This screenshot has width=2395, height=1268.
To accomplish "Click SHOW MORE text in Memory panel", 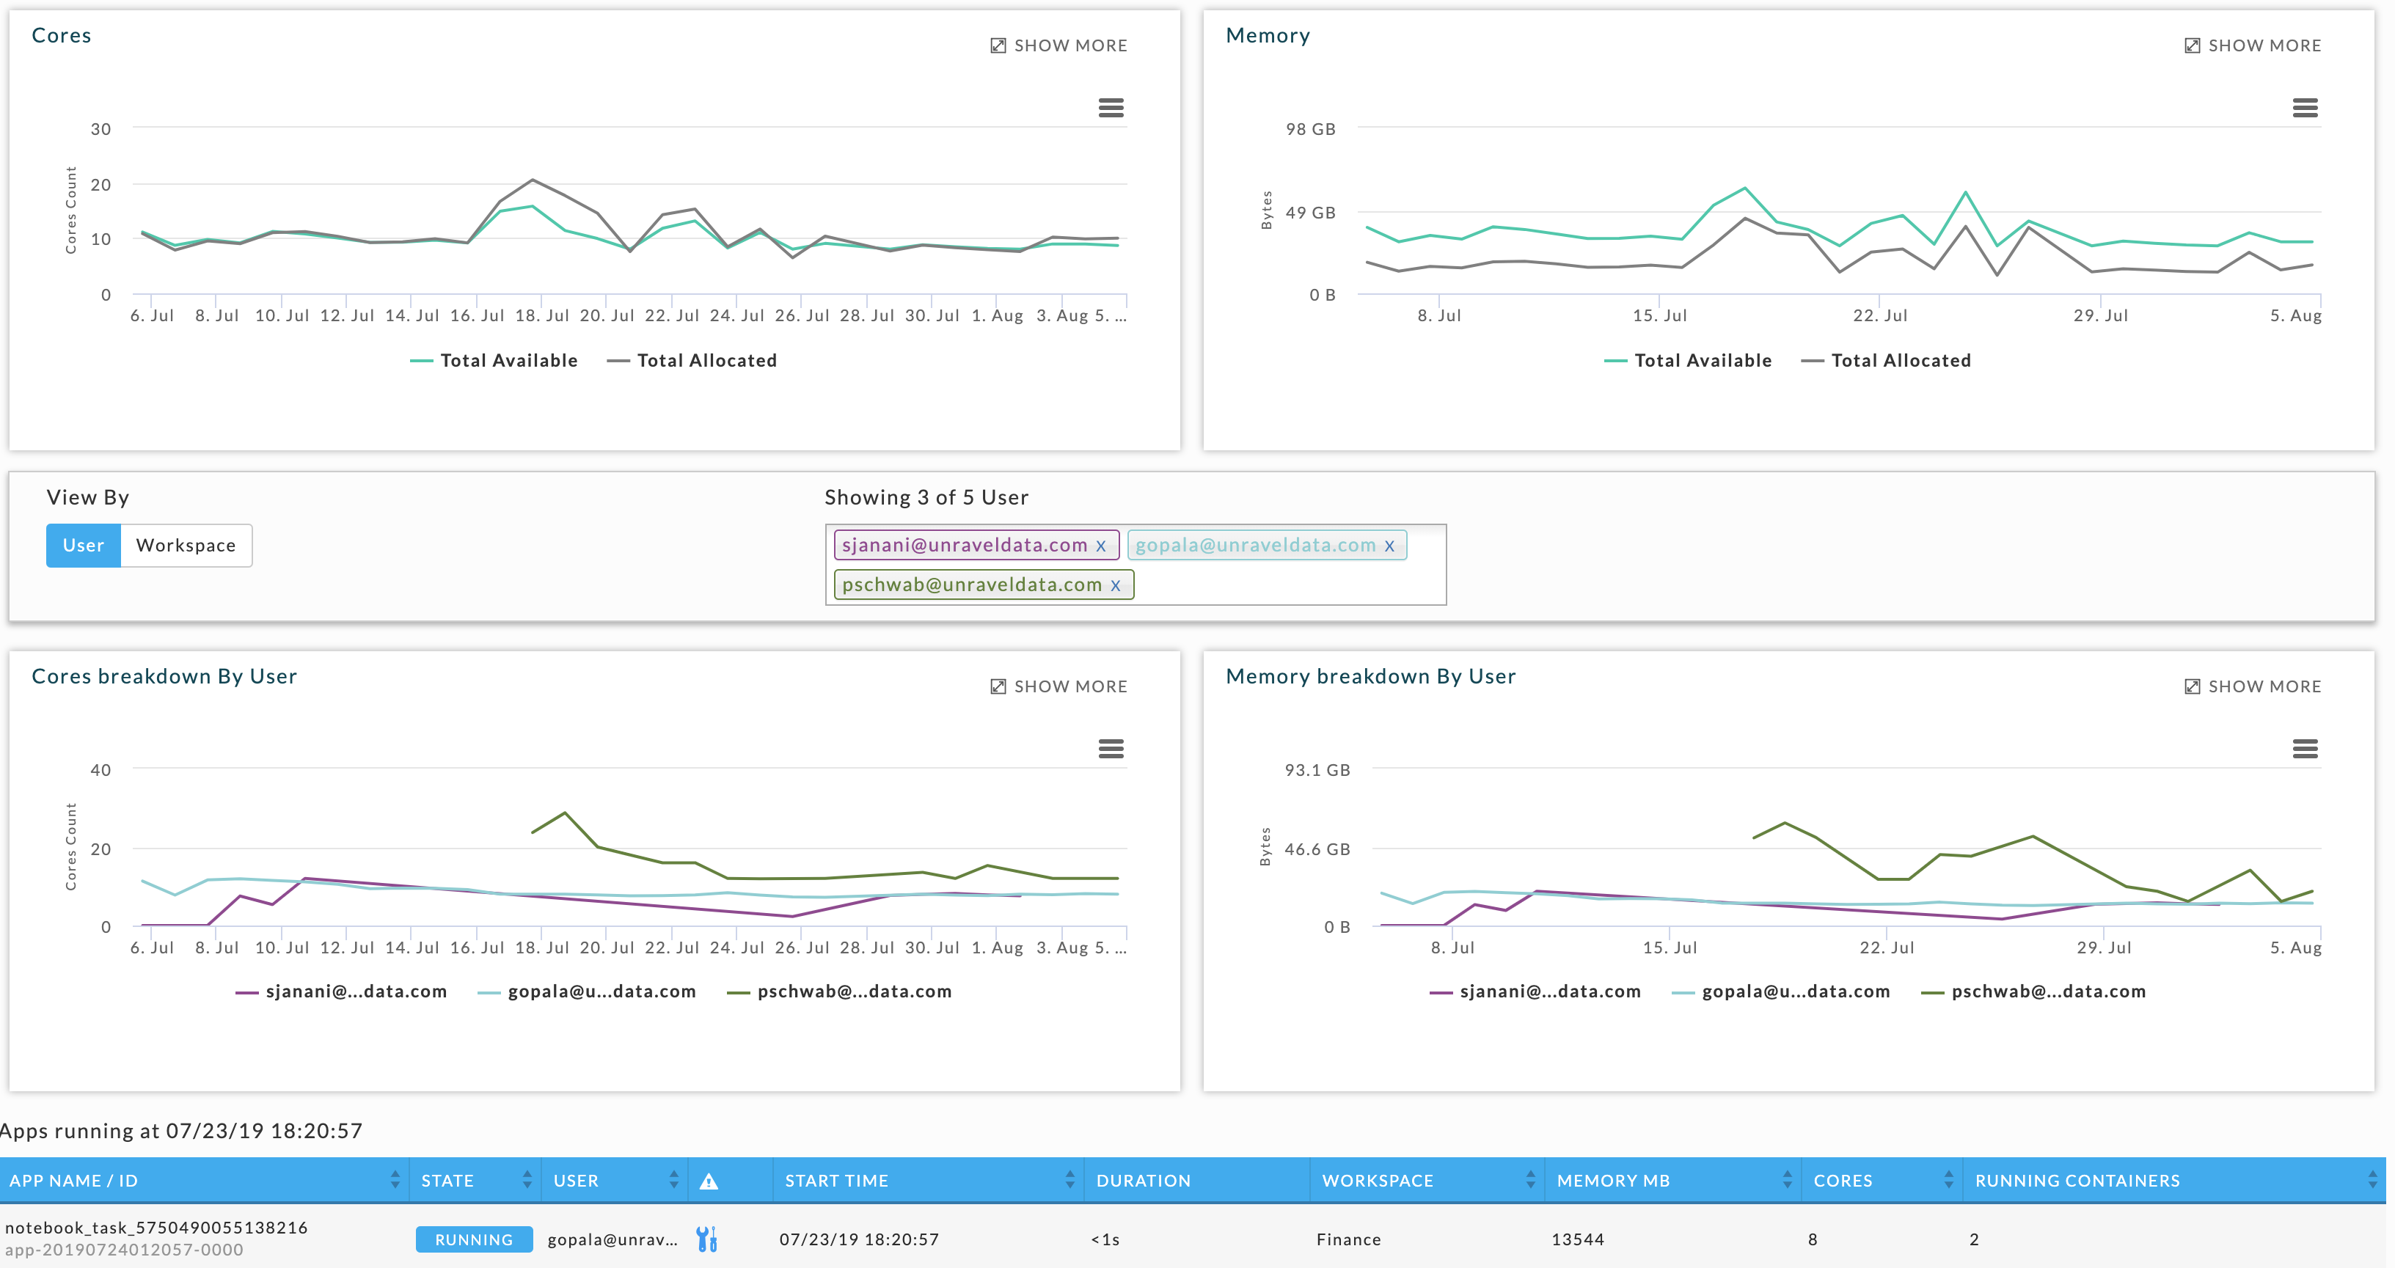I will (x=2265, y=45).
